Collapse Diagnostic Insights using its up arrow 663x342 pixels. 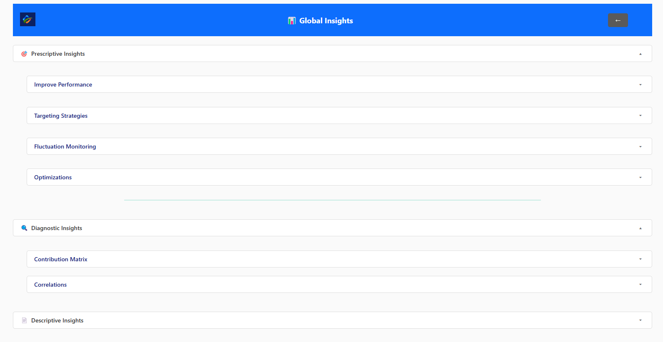640,228
